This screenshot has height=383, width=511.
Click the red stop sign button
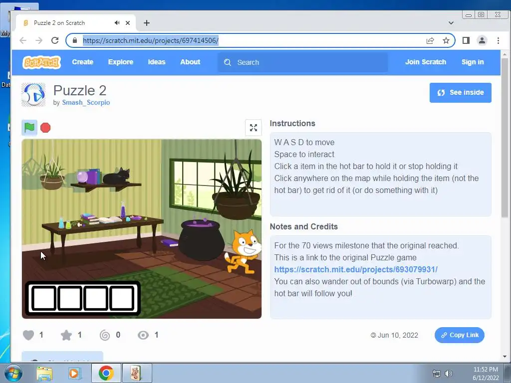pos(45,128)
